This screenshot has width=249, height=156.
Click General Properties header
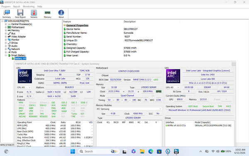[x=77, y=25]
